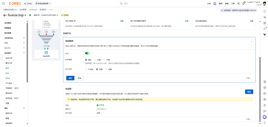This screenshot has height=127, width=268.
Task: Click the right-rail icon above the printer icon
Action: 265,82
